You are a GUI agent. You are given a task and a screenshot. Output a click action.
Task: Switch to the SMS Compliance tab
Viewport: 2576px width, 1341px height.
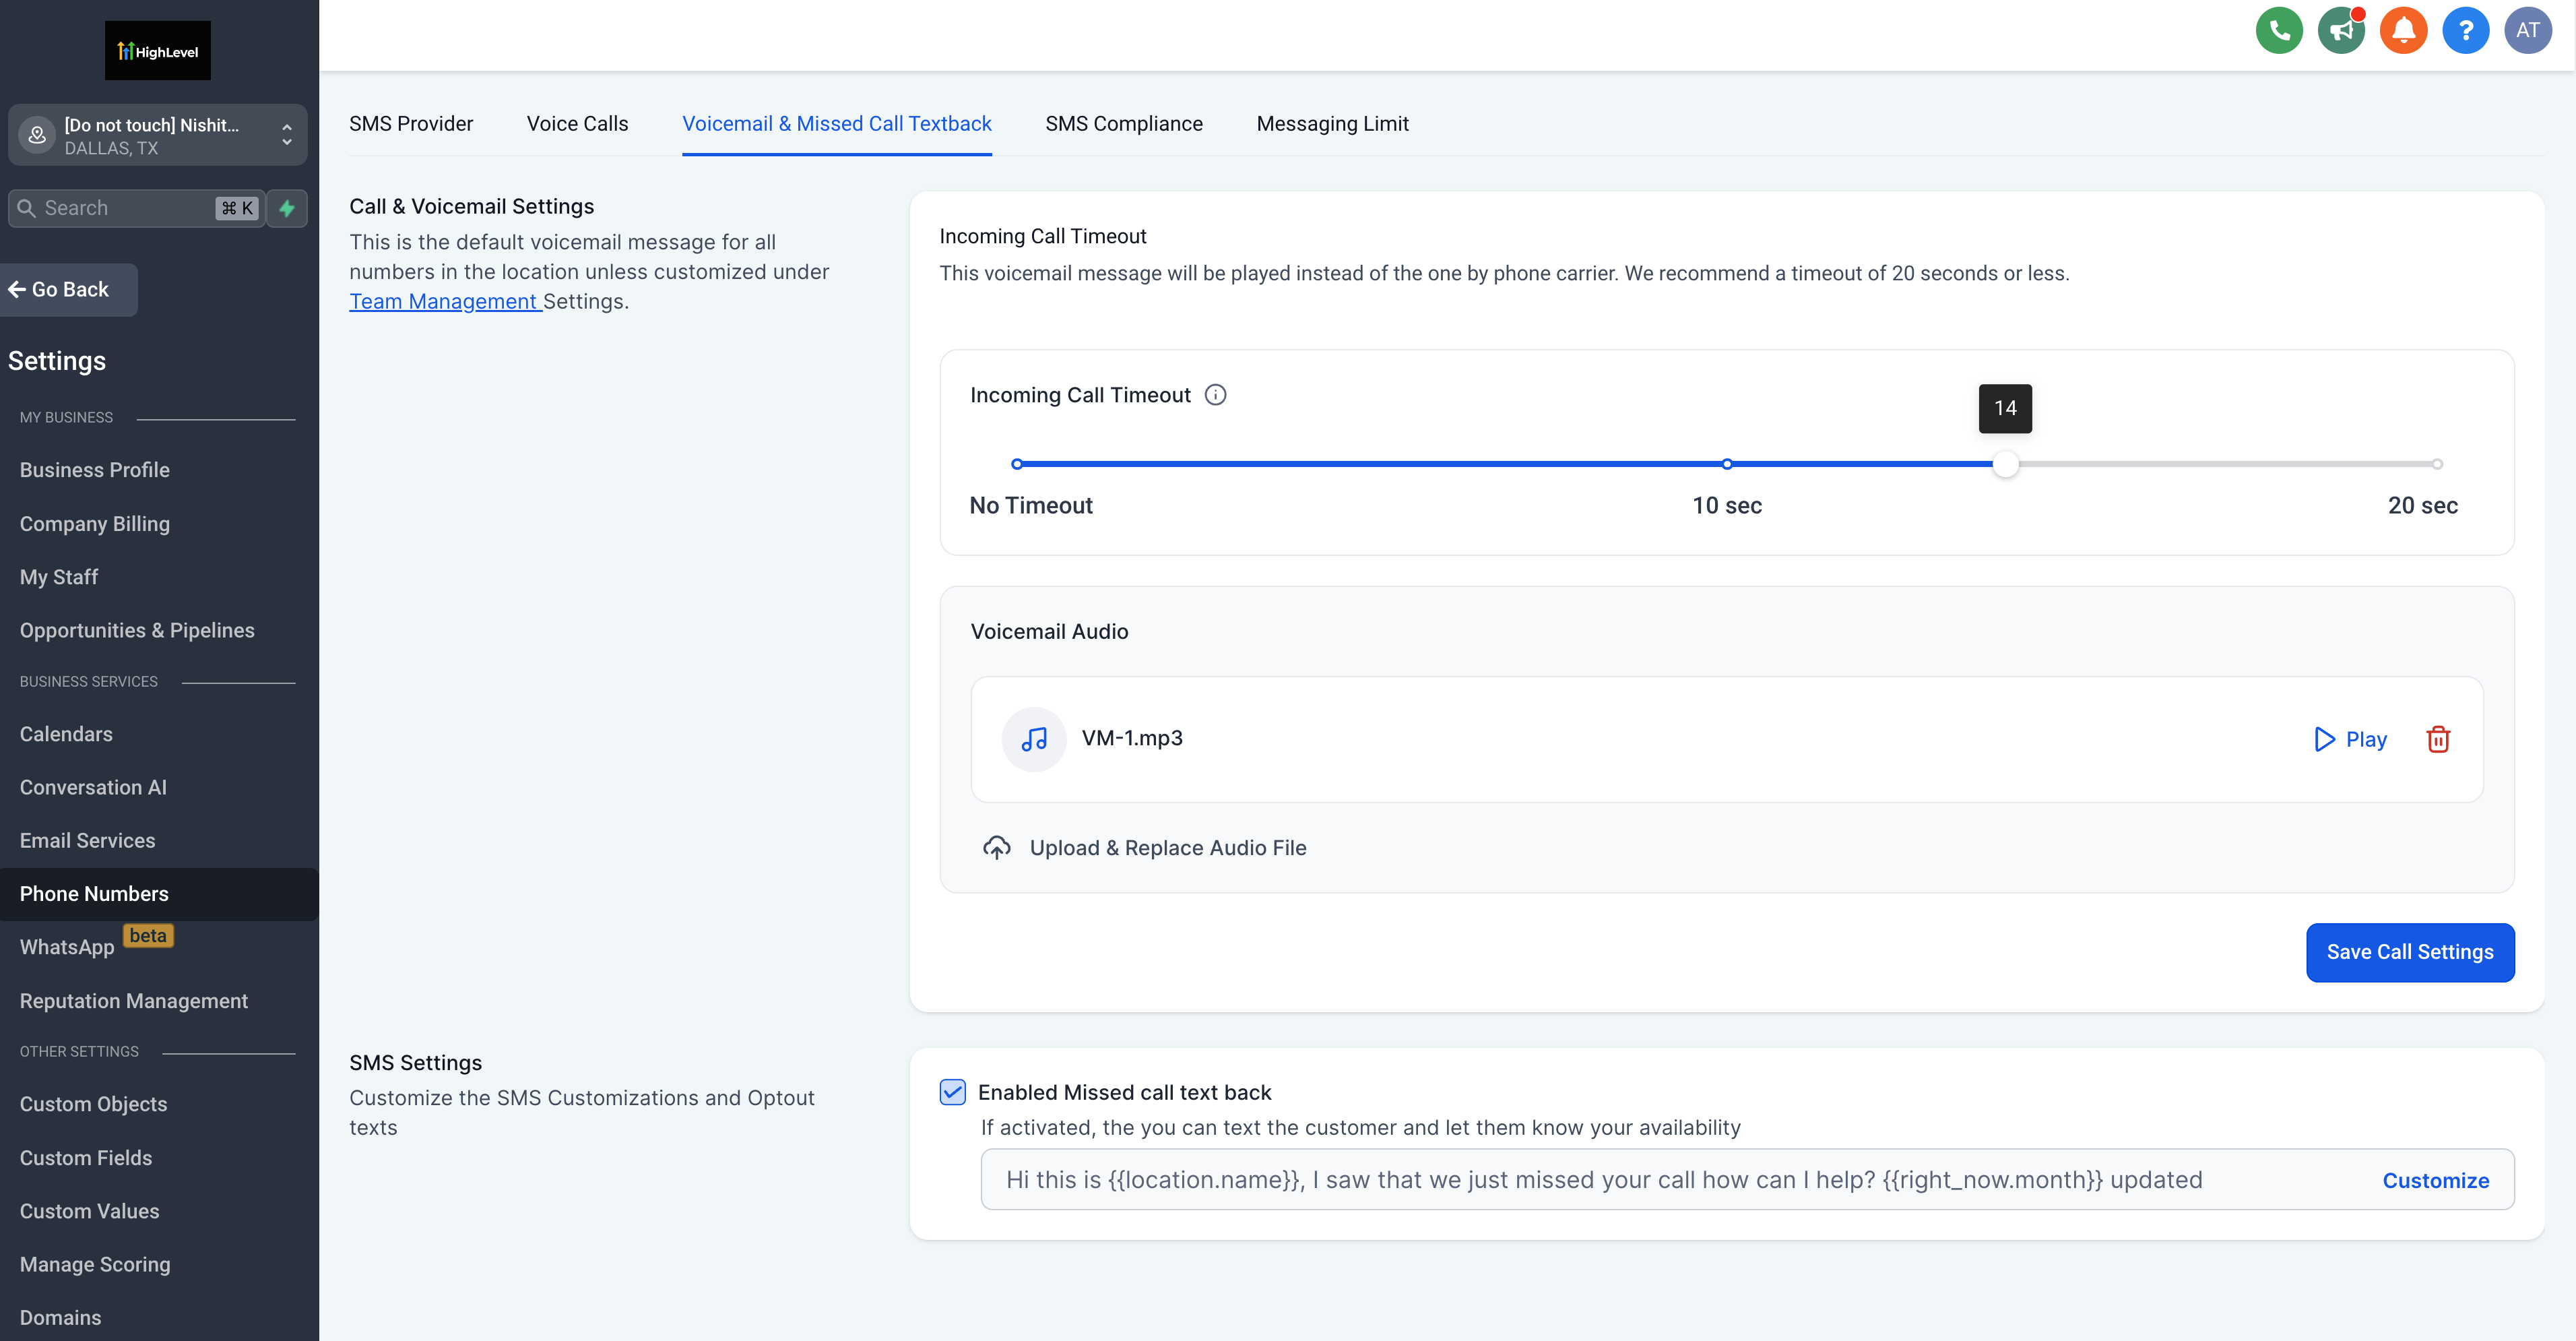point(1124,123)
